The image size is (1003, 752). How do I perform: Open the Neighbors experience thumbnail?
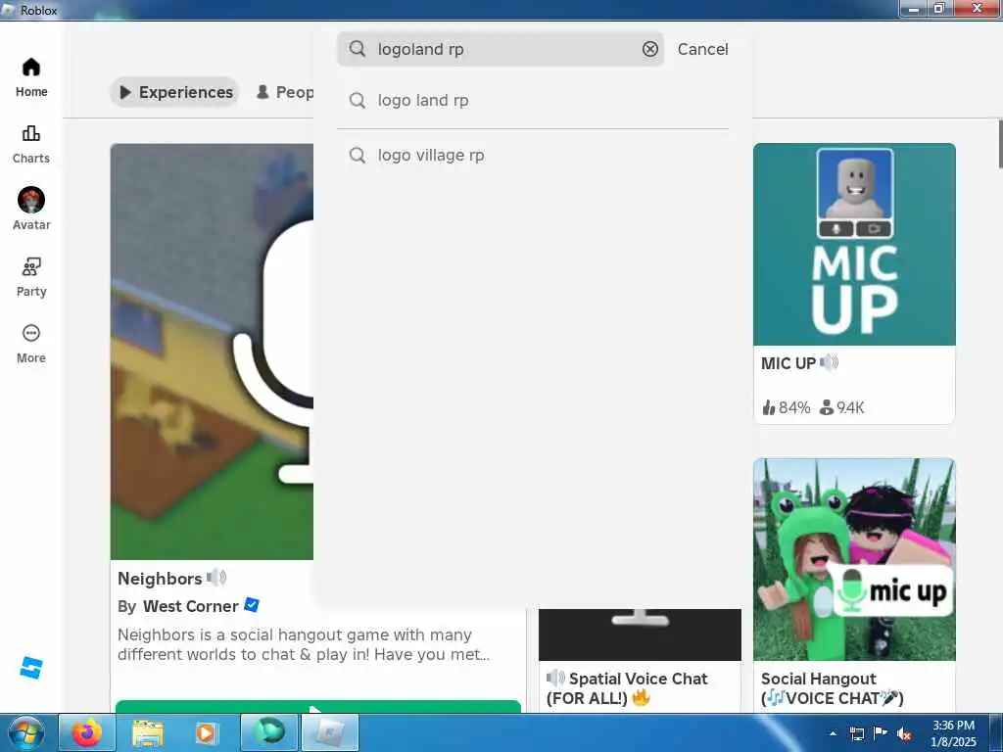click(x=212, y=352)
